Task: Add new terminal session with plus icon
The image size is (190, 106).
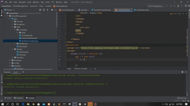Action: click(23, 72)
